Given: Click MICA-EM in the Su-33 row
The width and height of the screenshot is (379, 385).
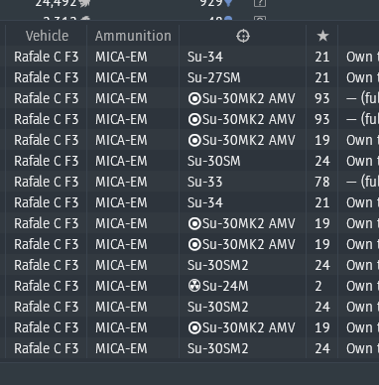Looking at the screenshot, I should pos(121,182).
